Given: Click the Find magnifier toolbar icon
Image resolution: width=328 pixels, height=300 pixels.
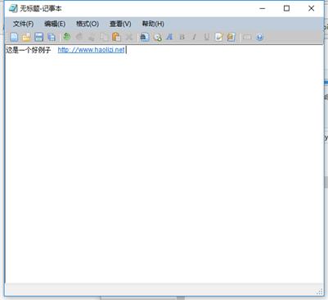Looking at the screenshot, I should tap(157, 37).
